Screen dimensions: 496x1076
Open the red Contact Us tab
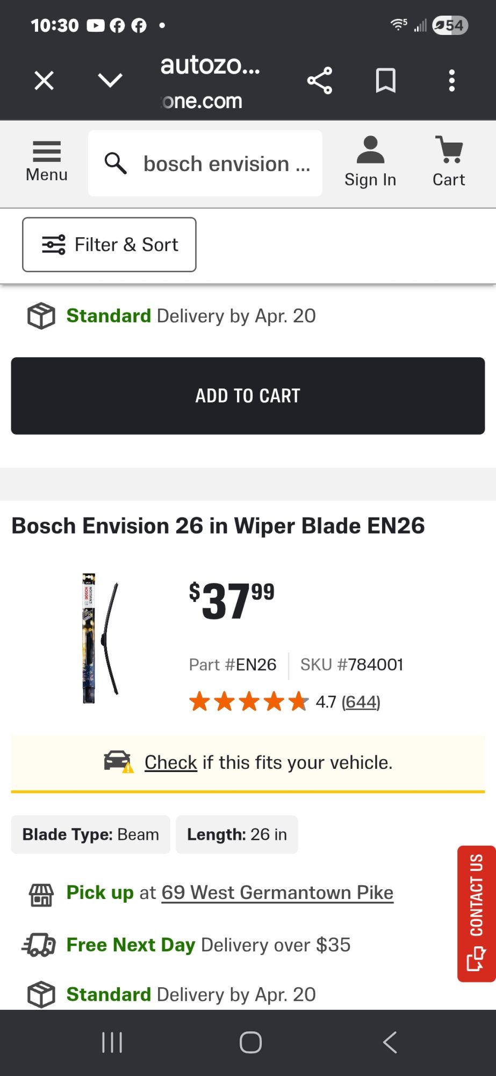[476, 913]
